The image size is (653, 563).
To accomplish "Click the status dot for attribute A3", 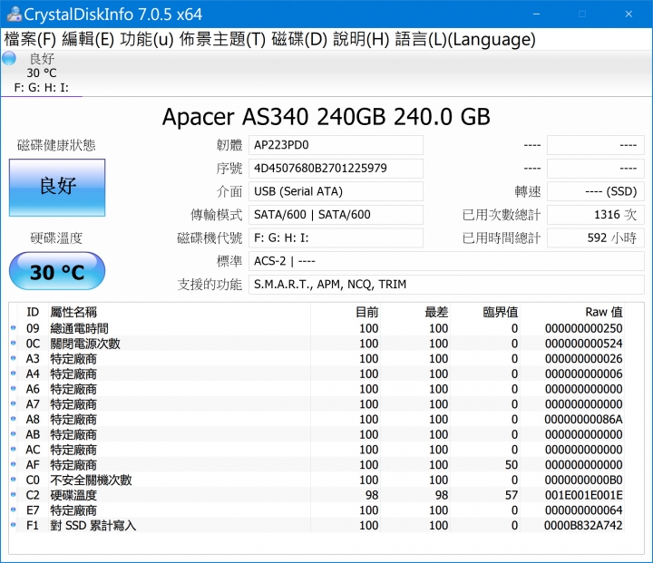I will (x=14, y=358).
